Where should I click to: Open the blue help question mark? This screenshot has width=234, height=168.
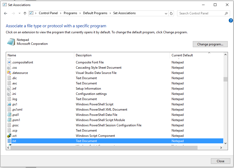click(231, 20)
